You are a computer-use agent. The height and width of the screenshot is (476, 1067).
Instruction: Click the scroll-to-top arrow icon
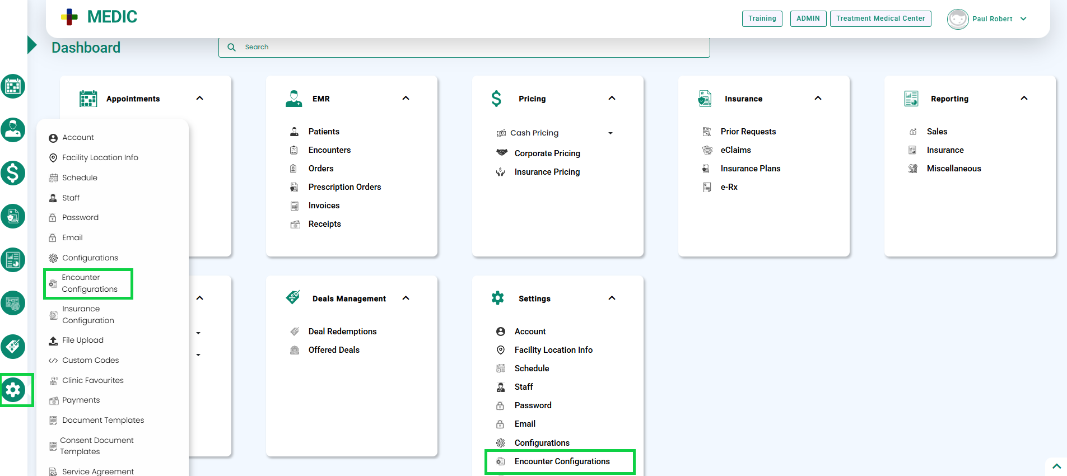click(x=1056, y=466)
